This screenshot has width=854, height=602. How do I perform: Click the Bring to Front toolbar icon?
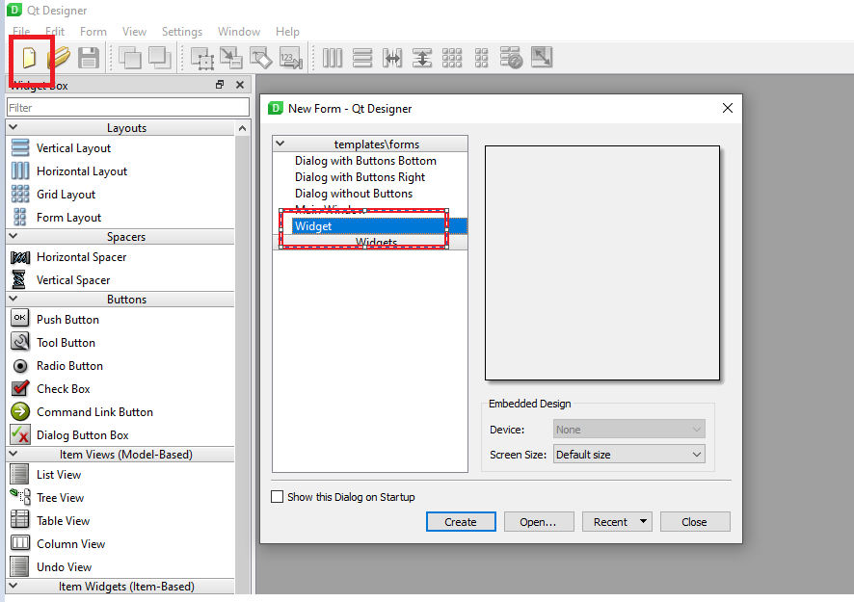click(160, 58)
